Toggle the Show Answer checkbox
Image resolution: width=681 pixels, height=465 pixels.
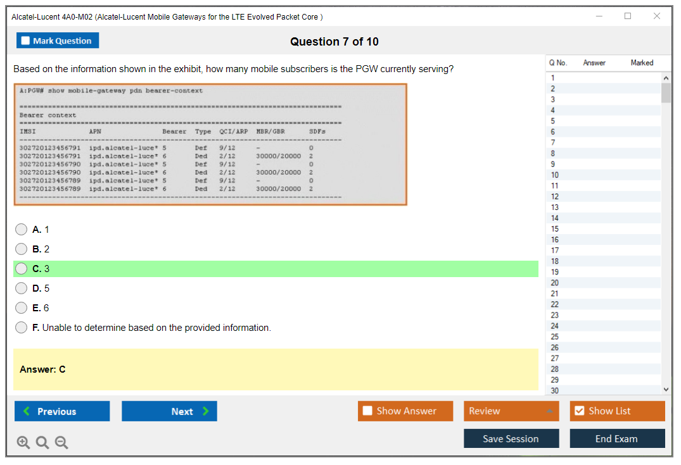click(x=368, y=411)
